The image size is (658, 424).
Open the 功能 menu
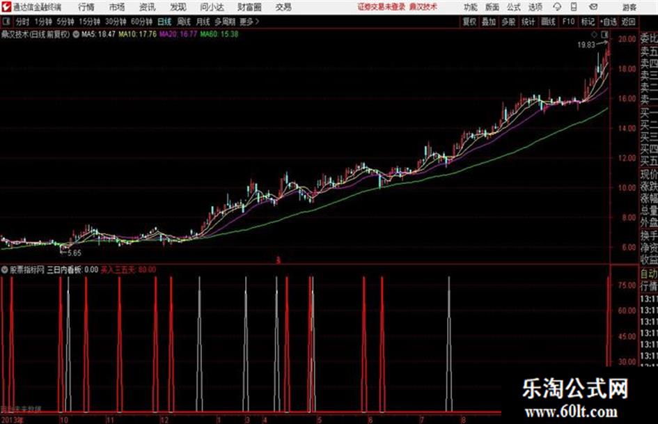pyautogui.click(x=471, y=7)
